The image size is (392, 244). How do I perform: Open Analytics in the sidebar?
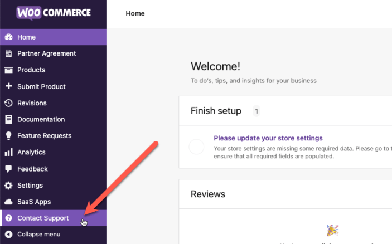click(x=53, y=152)
